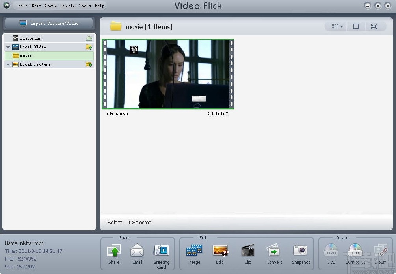The height and width of the screenshot is (274, 396).
Task: Collapse the Local Picture tree node
Action: (8, 64)
